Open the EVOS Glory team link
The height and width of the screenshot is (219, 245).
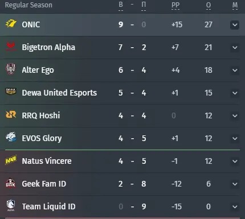tap(42, 138)
